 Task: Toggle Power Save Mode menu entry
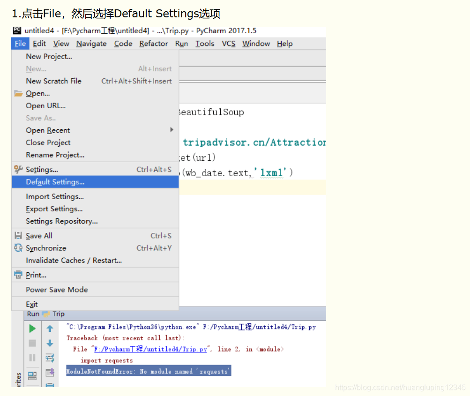tap(95, 290)
